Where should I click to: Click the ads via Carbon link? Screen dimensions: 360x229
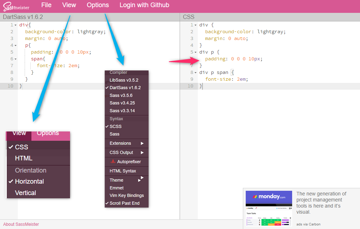click(308, 224)
